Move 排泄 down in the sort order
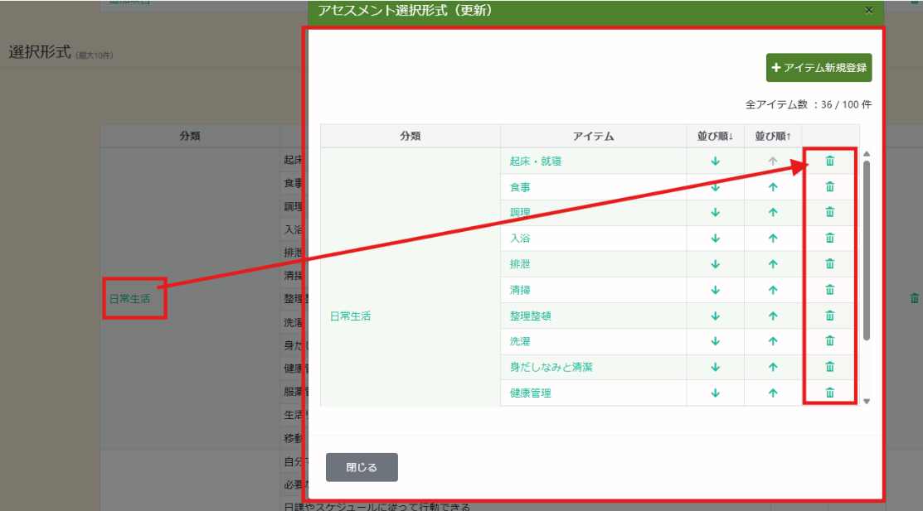Screen dimensions: 923x511 click(715, 264)
